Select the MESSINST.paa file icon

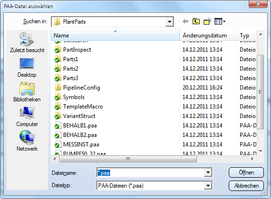[58, 145]
